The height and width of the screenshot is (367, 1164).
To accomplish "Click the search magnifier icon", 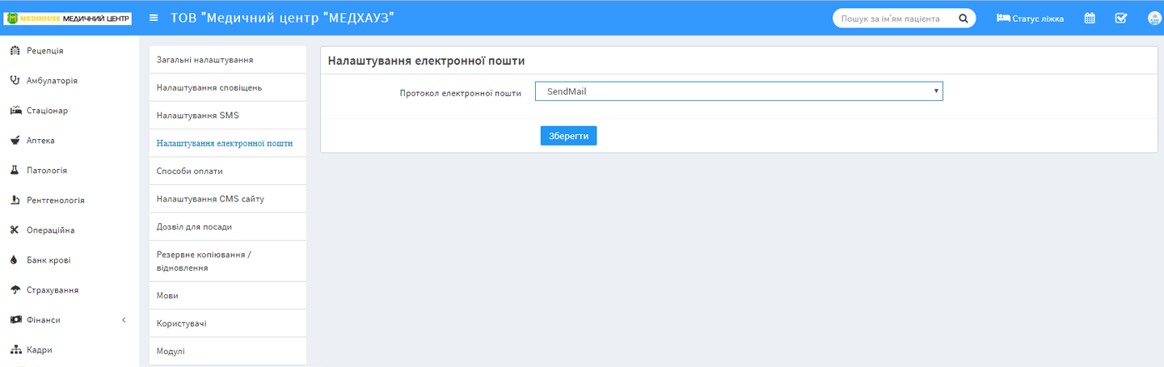I will (963, 18).
